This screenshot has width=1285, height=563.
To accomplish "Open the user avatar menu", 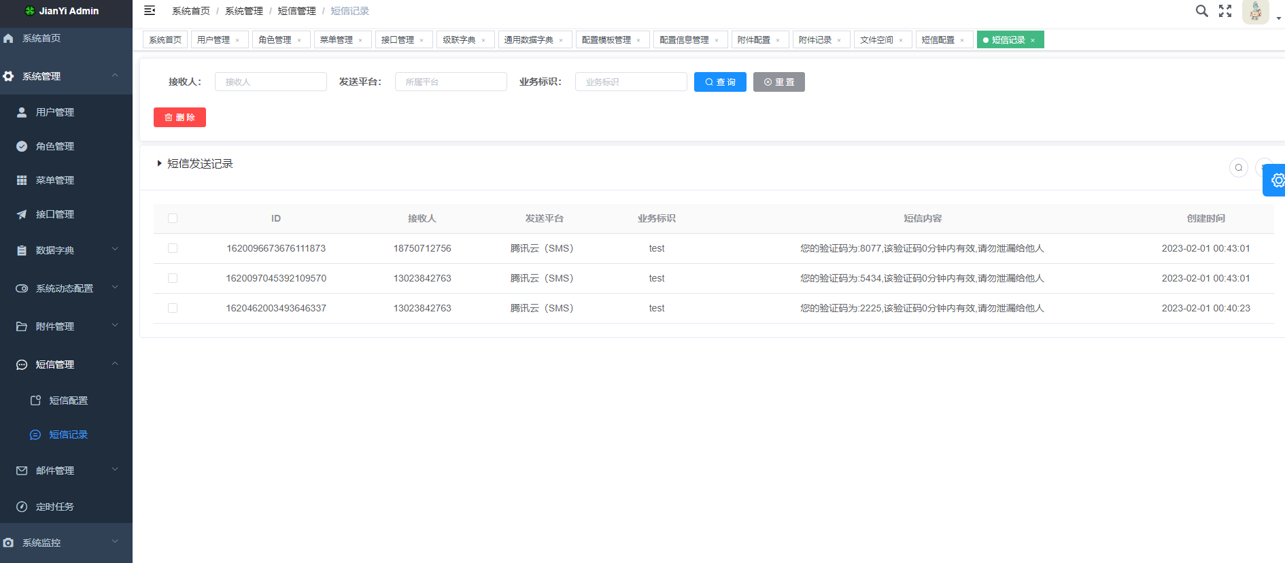I will [x=1255, y=12].
